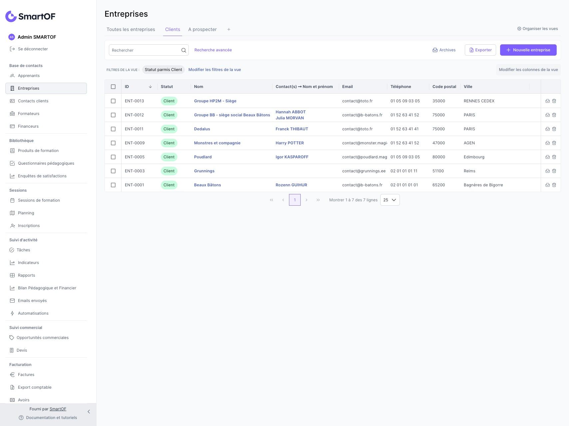Open the A prospecter tab
Viewport: 569px width, 426px height.
pos(202,30)
